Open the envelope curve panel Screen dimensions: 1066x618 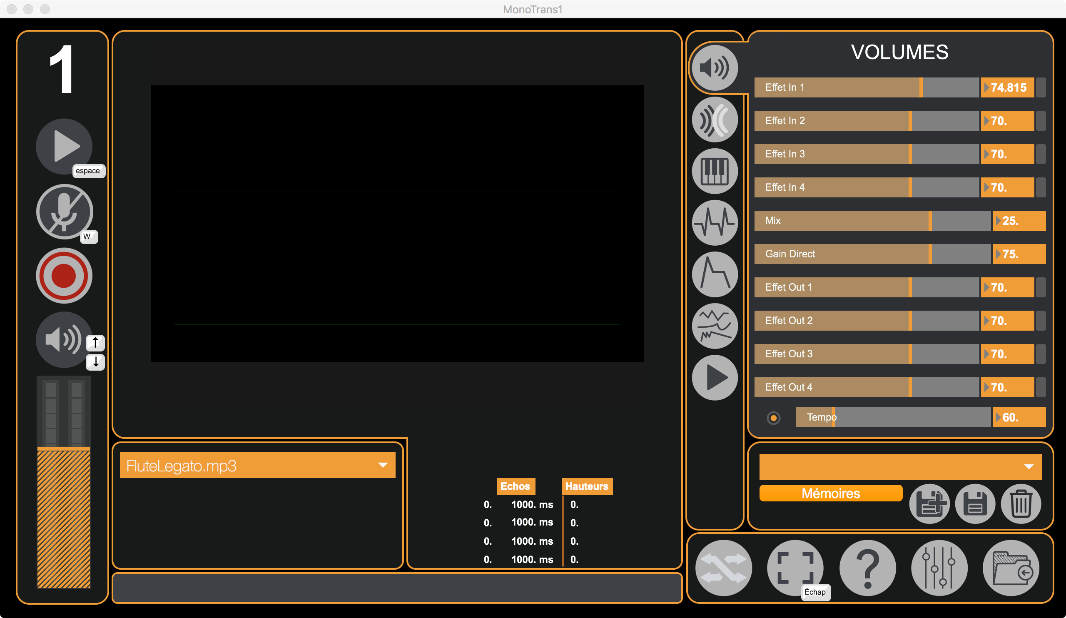point(715,275)
